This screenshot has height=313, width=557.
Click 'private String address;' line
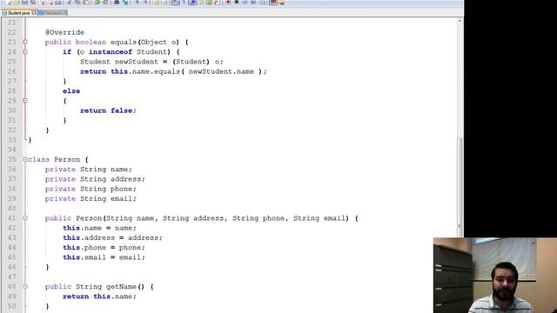95,179
